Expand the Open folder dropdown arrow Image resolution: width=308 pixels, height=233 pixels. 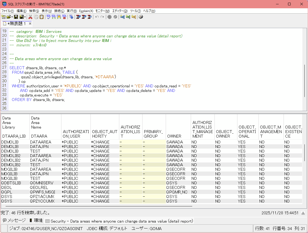(x=12, y=17)
